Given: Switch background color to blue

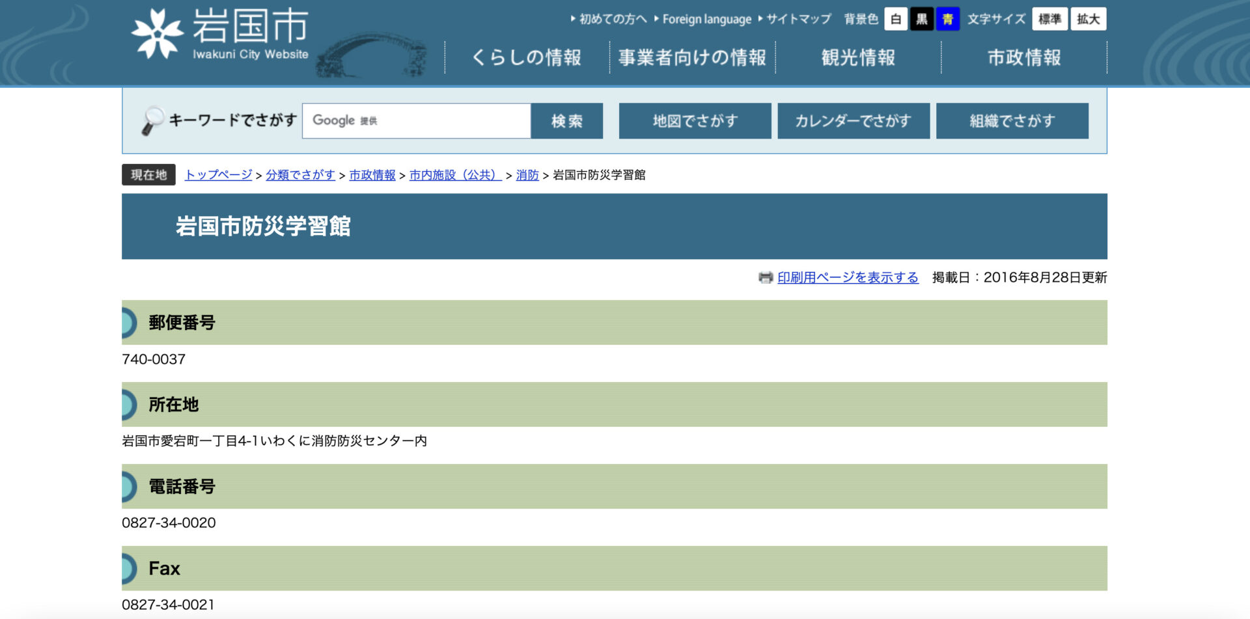Looking at the screenshot, I should (x=948, y=20).
